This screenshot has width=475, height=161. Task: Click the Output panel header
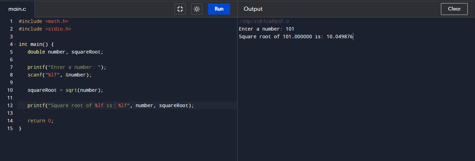(x=253, y=9)
